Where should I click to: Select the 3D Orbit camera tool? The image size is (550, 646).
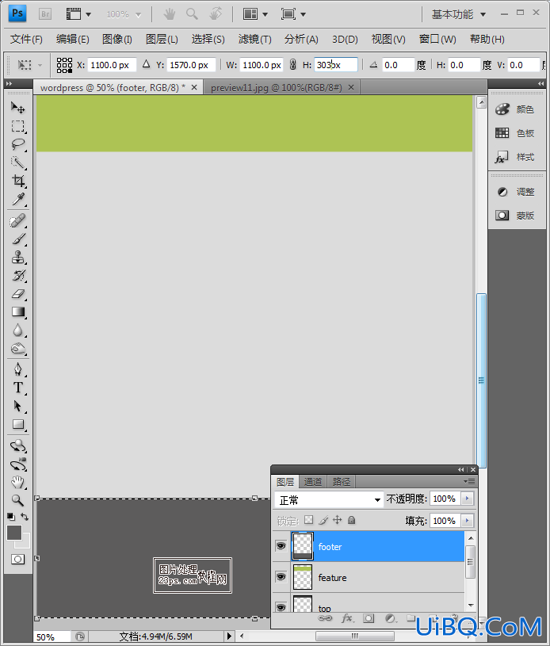click(17, 464)
